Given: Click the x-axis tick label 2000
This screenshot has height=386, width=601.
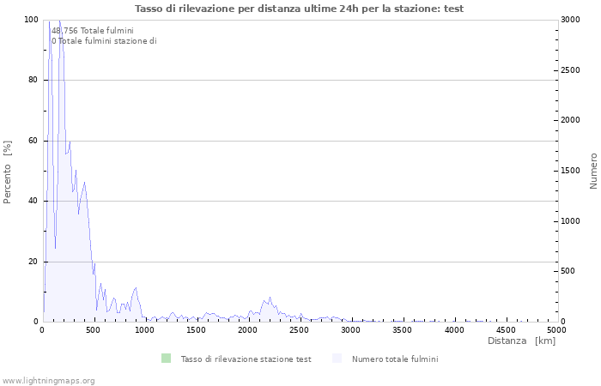Looking at the screenshot, I should point(247,329).
